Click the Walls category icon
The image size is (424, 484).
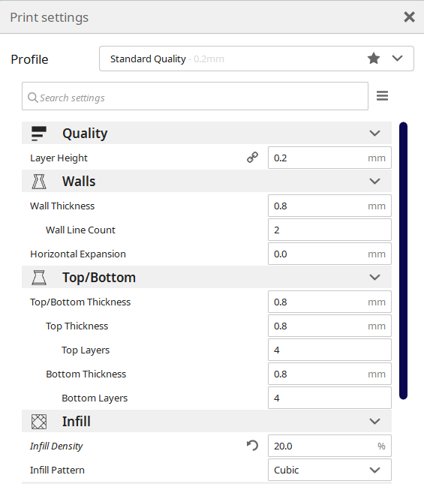[39, 181]
